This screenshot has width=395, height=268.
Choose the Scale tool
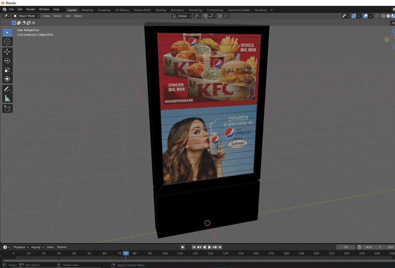point(7,70)
